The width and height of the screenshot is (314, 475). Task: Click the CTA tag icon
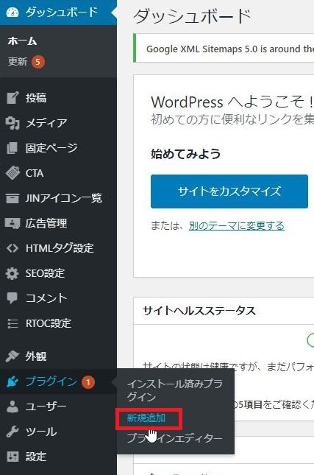click(x=13, y=173)
